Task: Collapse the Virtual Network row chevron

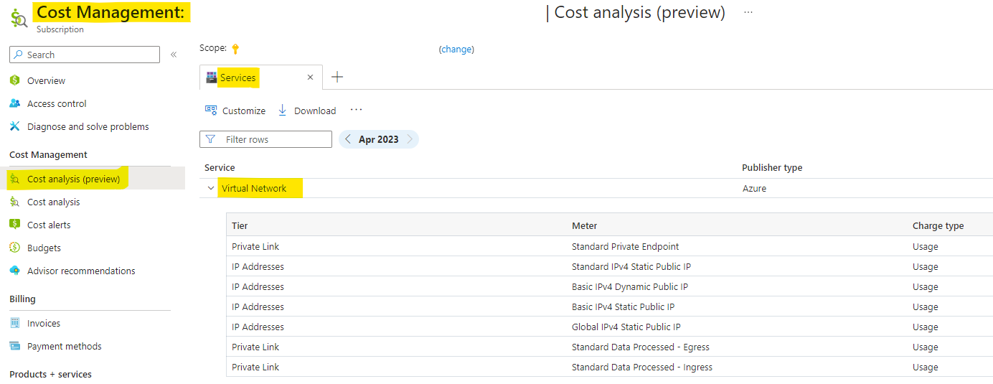Action: point(211,188)
